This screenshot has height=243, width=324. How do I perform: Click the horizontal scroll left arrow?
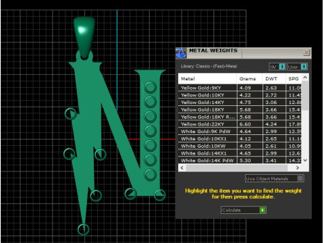pyautogui.click(x=182, y=168)
